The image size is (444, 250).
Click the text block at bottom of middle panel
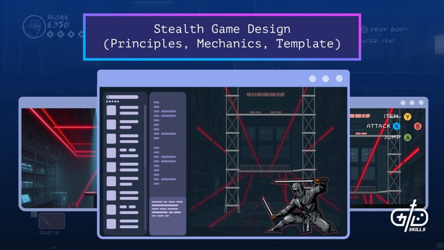point(167,209)
